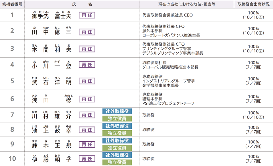Click the name 本間 利夫
The image size is (273, 166).
52,49
